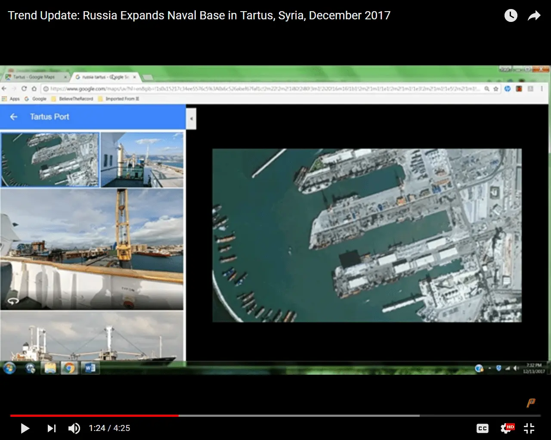Toggle closed captions on
Image resolution: width=551 pixels, height=440 pixels.
point(483,428)
